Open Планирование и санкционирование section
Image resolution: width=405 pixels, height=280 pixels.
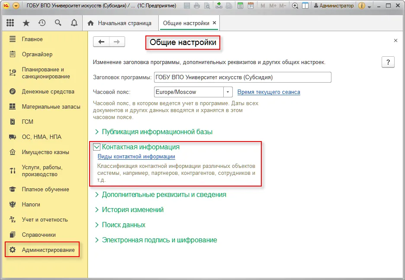point(46,73)
